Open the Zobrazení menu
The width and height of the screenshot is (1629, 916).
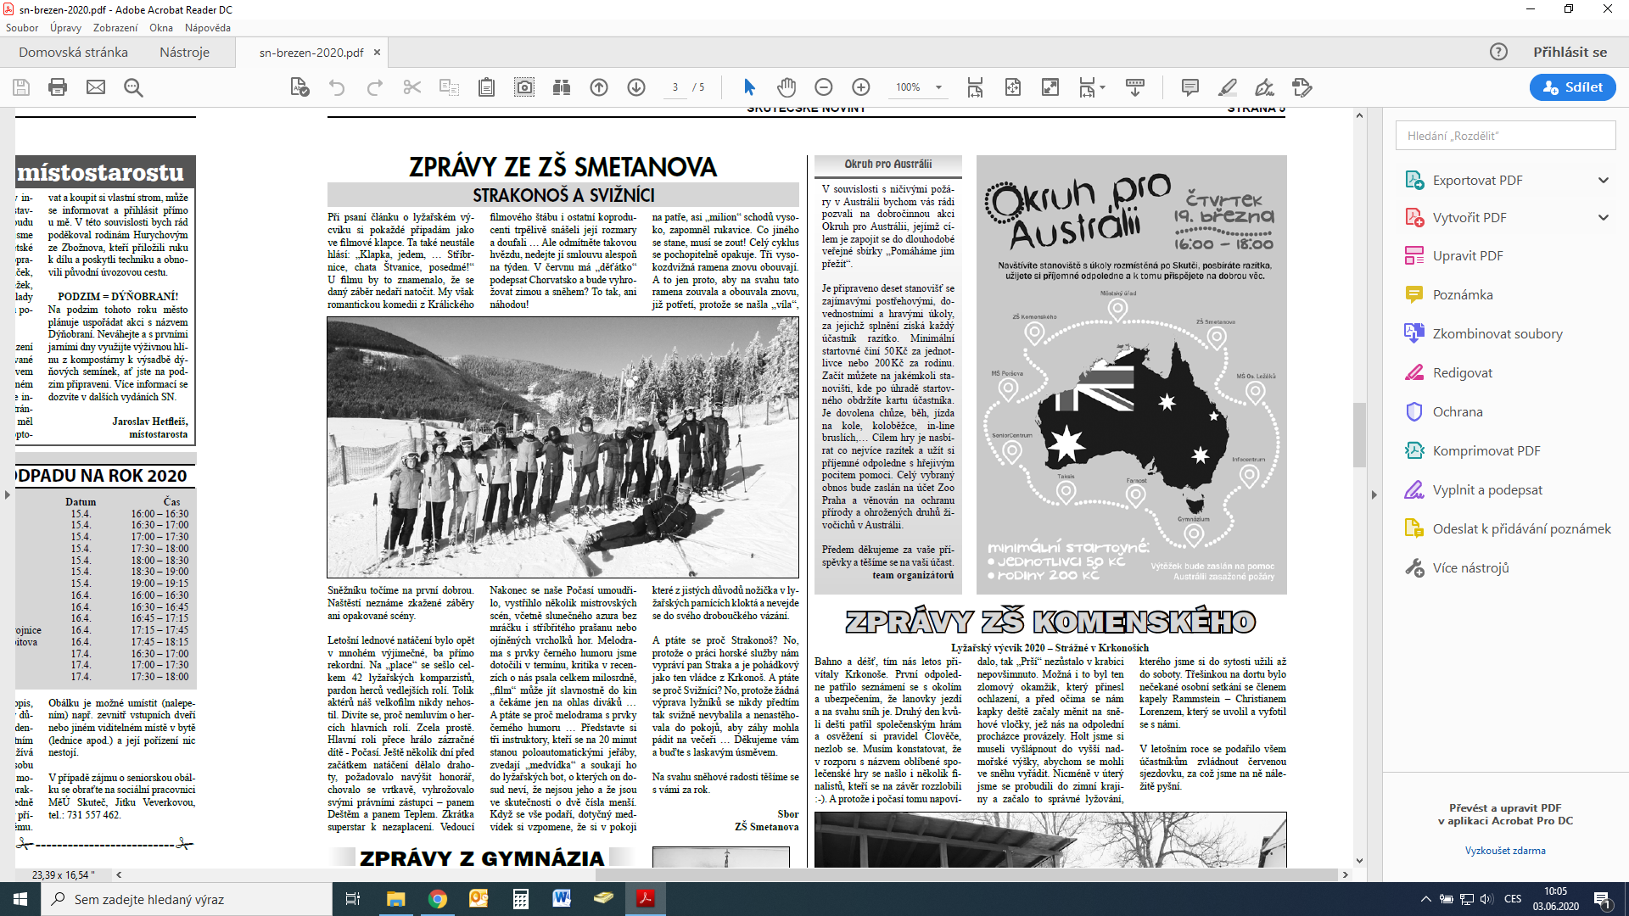115,28
